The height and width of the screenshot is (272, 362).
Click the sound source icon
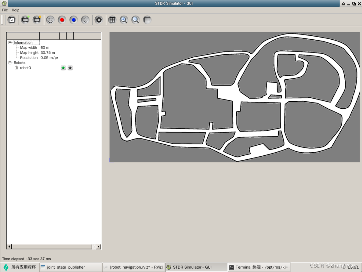pyautogui.click(x=85, y=20)
